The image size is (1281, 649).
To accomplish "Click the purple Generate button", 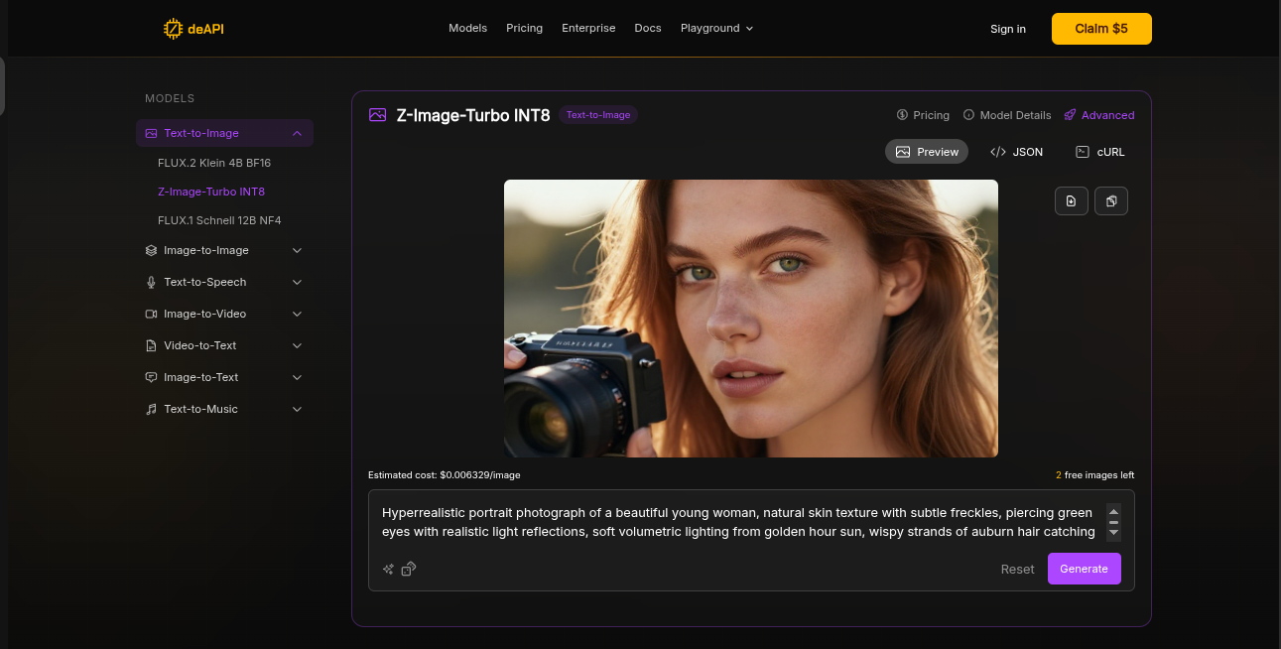I will [x=1084, y=570].
